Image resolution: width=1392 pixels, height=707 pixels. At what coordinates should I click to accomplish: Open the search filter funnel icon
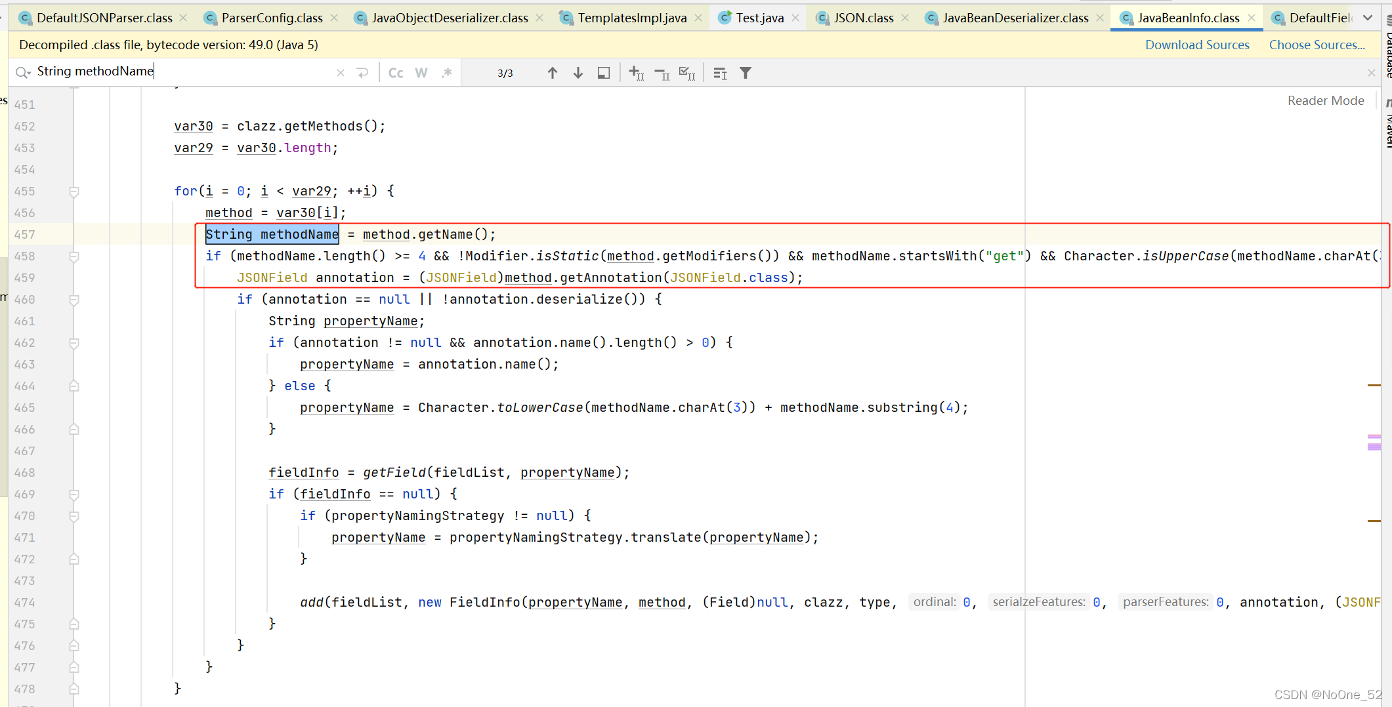[746, 73]
